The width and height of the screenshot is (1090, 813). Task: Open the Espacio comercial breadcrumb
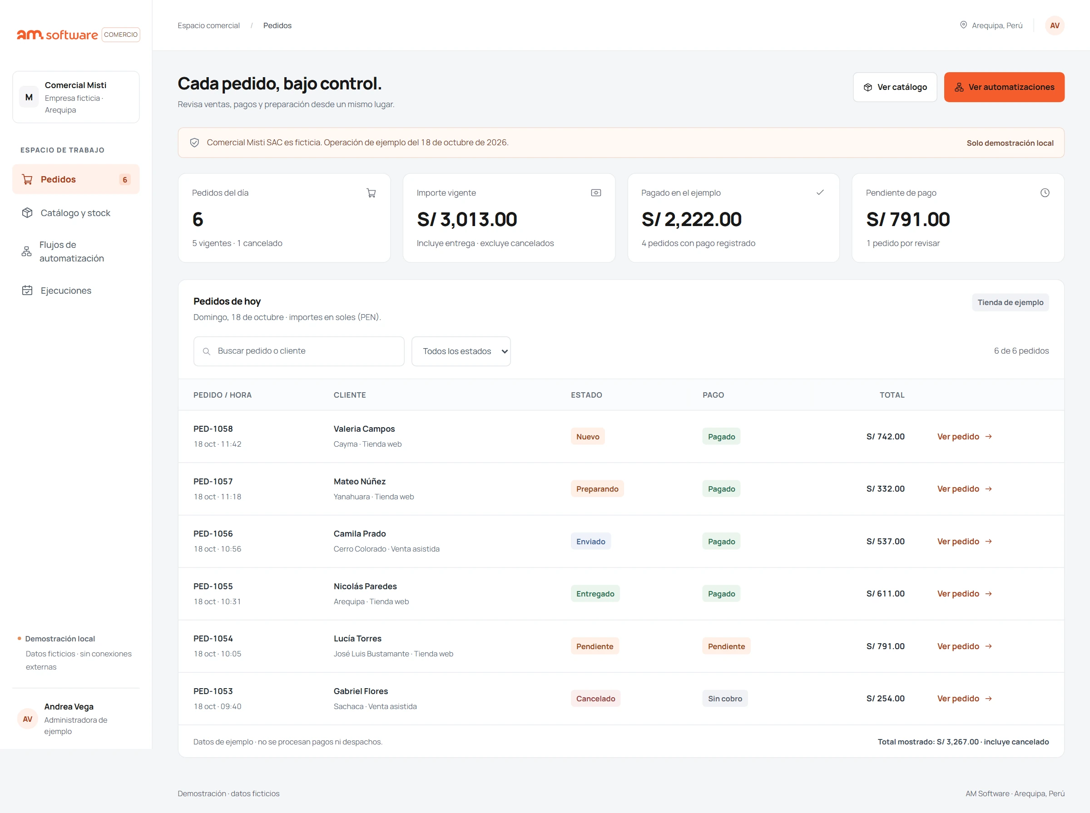click(x=209, y=25)
